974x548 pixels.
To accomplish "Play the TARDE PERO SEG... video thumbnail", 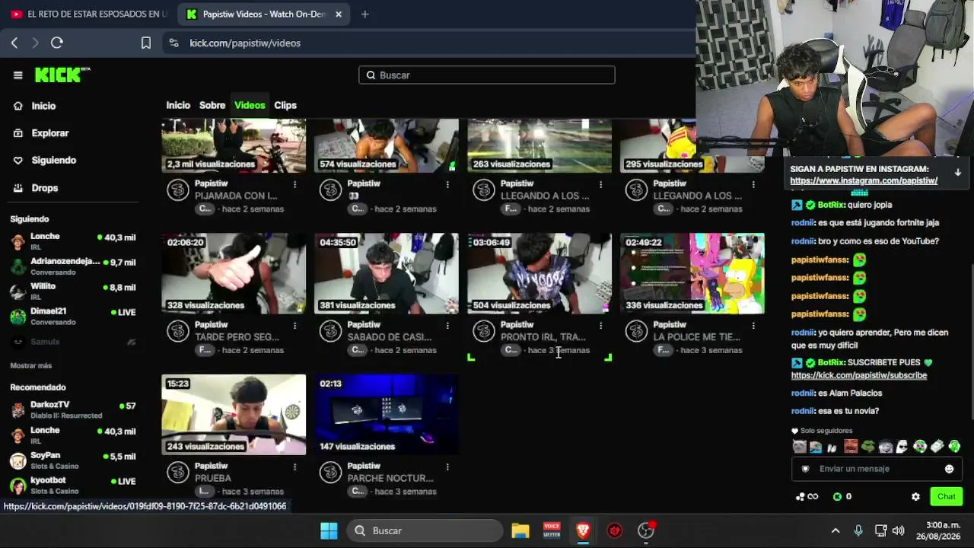I will tap(234, 273).
